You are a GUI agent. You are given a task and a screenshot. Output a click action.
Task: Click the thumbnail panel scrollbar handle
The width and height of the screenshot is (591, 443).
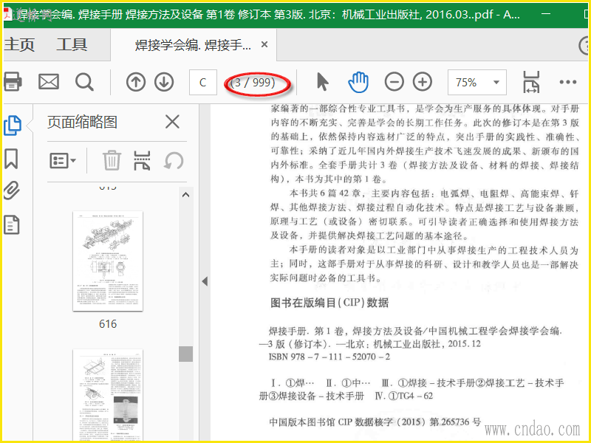coord(186,354)
